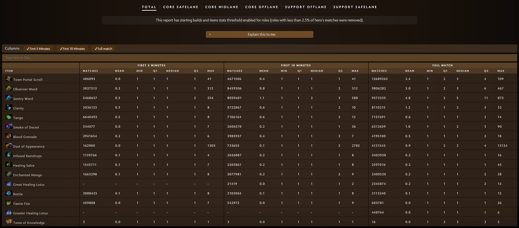Screen dimensions: 519x228
Task: Sort by Full Match Max header
Action: point(501,71)
